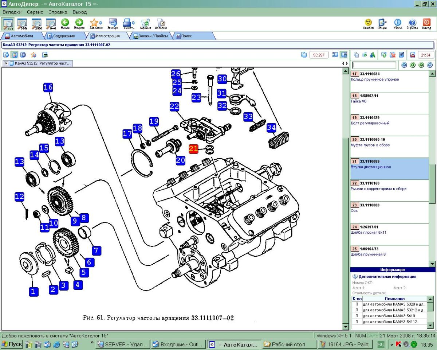Click the parts list vertical scrollbar down arrow
Screen dimensions: 437x350
tap(432, 264)
